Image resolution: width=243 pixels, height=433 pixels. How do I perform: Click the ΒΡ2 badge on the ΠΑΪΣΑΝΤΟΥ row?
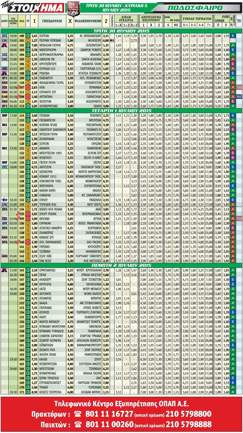point(5,78)
